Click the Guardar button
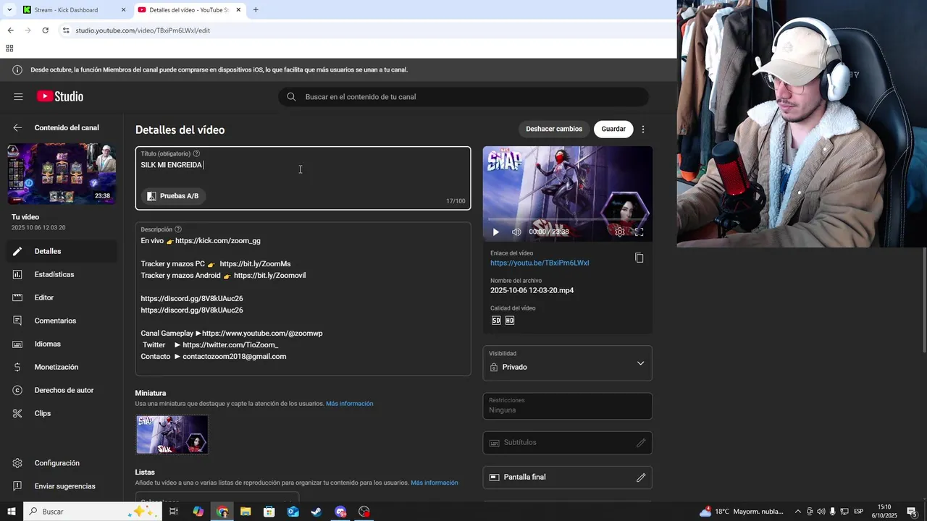Viewport: 927px width, 521px height. pyautogui.click(x=613, y=129)
